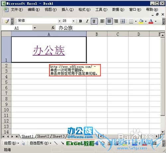Image resolution: width=166 pixels, height=153 pixels.
Task: Click the Align Right icon
Action: pos(116,21)
